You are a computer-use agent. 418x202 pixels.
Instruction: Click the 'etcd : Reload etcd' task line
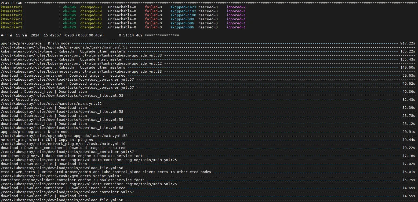(20, 100)
